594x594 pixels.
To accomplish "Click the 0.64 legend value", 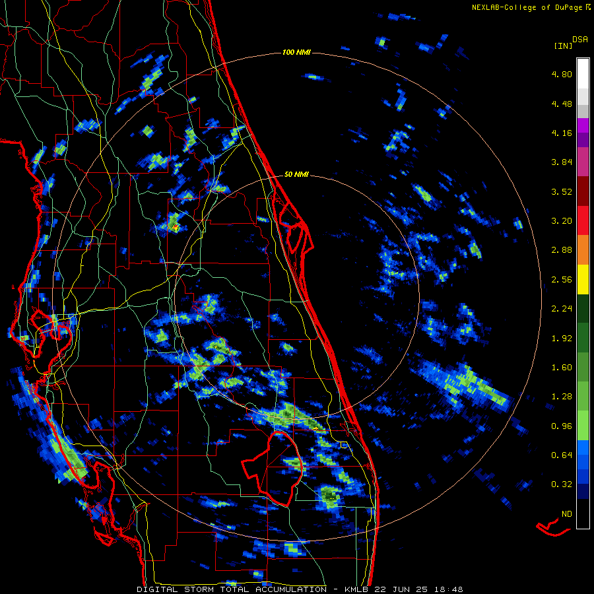I will 562,455.
